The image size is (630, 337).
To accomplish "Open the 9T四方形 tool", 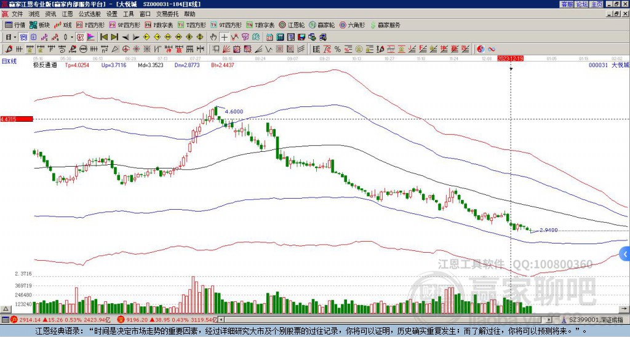I will [x=226, y=25].
